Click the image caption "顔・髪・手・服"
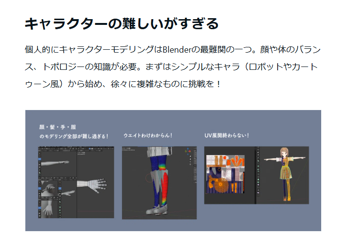347x245 pixels. tap(57, 127)
